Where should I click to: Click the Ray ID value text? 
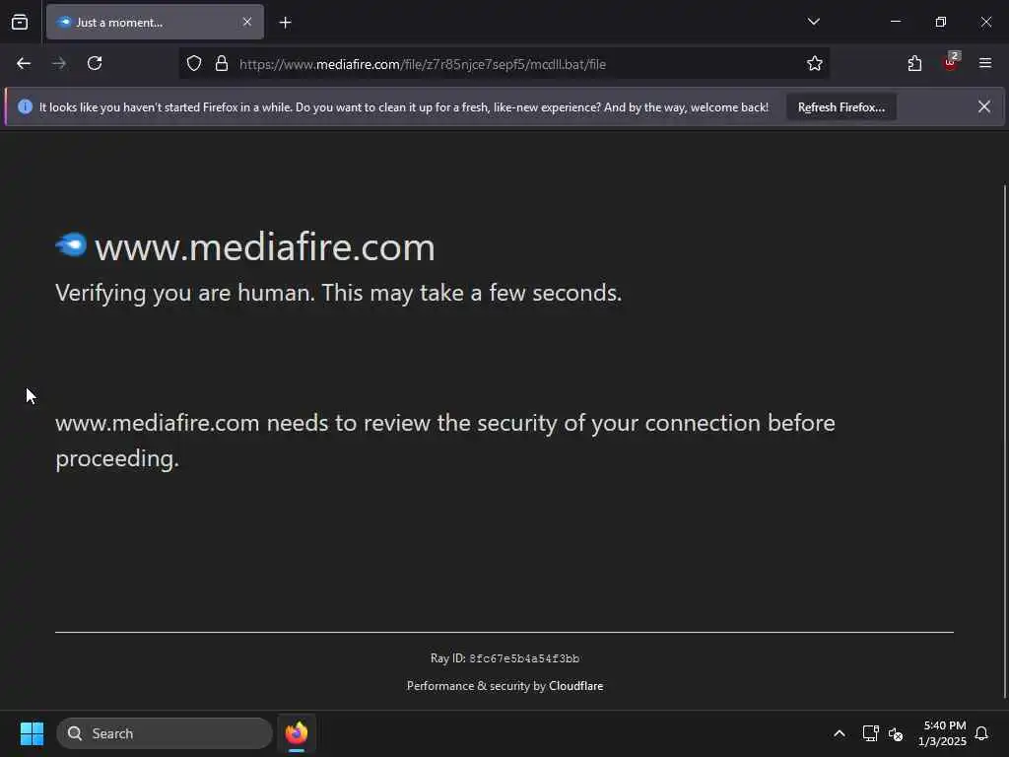pyautogui.click(x=524, y=659)
